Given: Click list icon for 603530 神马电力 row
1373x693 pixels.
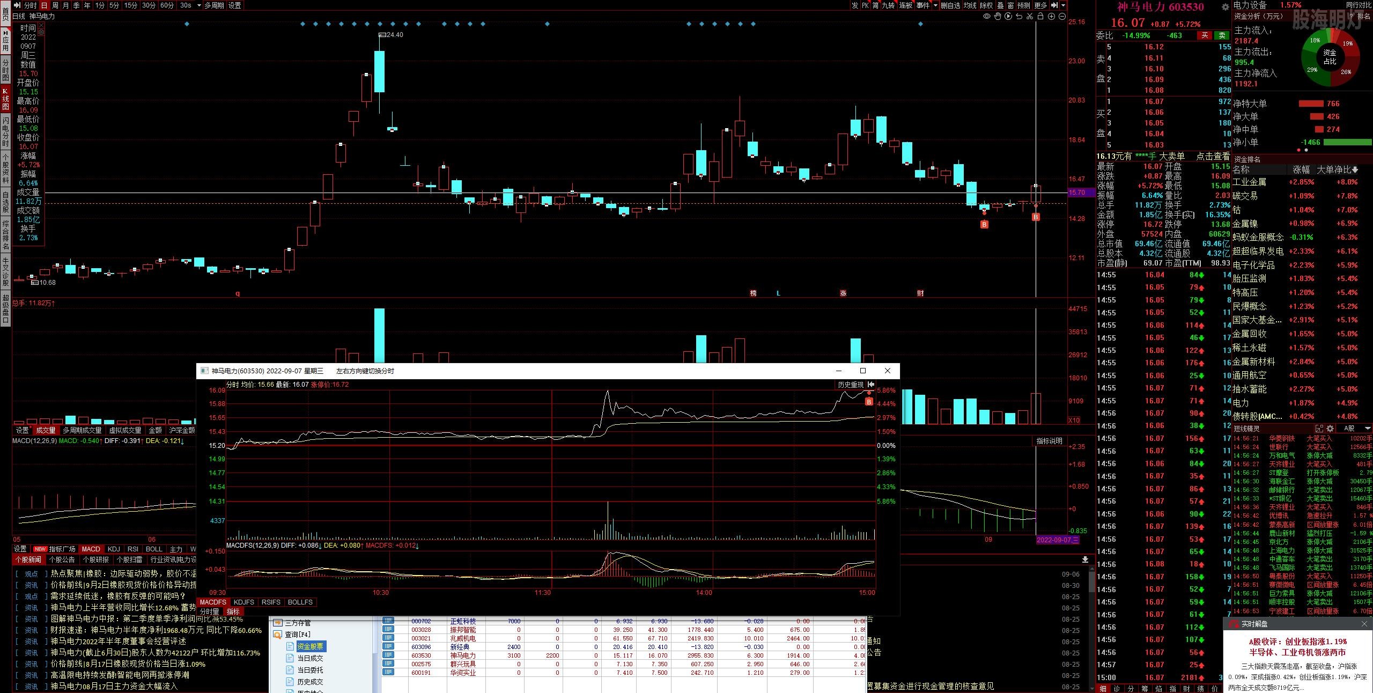Looking at the screenshot, I should point(388,655).
